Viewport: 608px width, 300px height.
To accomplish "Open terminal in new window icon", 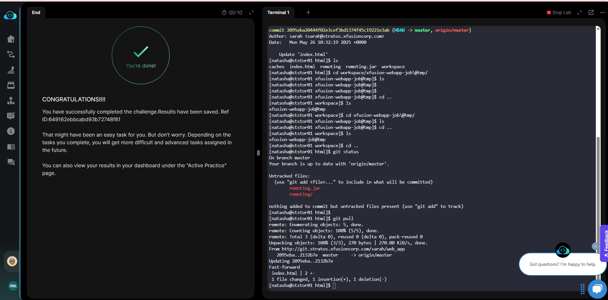I will coord(591,12).
